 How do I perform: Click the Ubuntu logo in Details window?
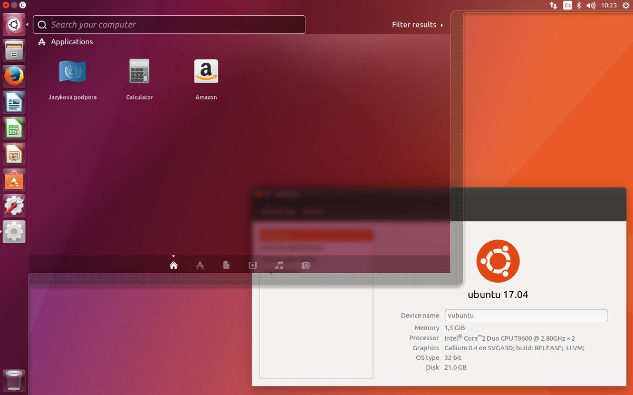498,261
